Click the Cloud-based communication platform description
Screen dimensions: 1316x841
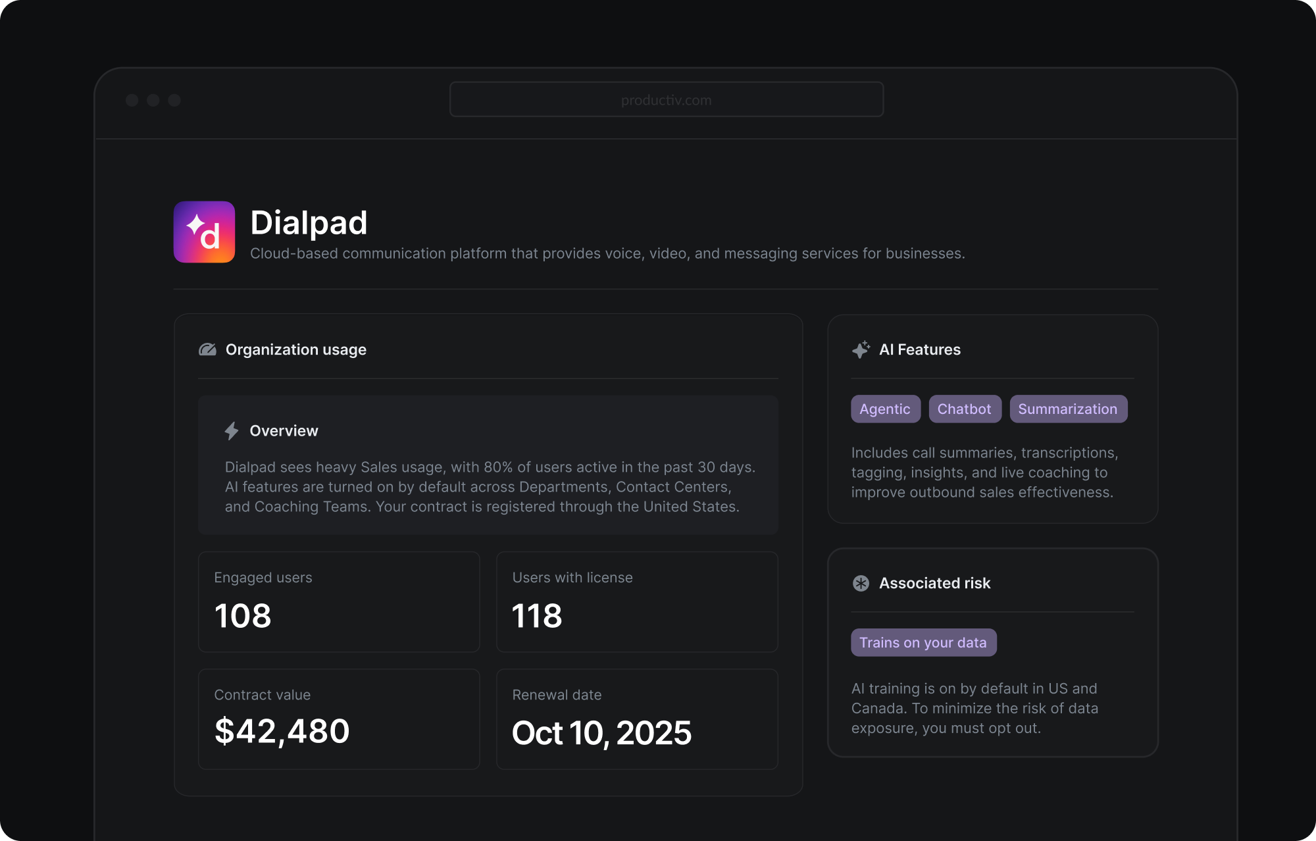(607, 253)
